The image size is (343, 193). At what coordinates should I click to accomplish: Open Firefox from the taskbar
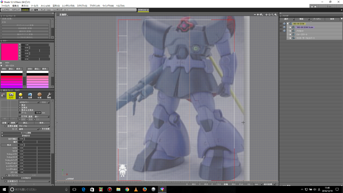click(144, 189)
